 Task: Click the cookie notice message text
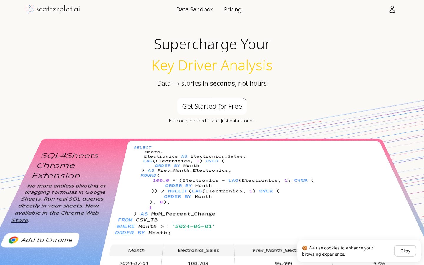[x=338, y=251]
